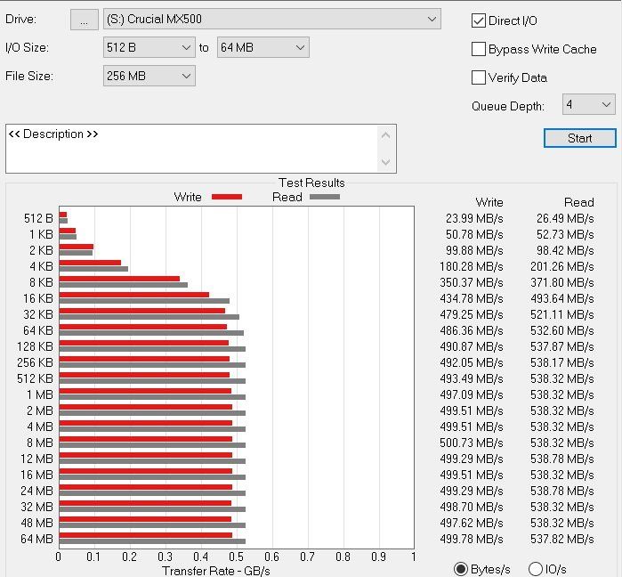Click the red Write legend swatch
The image size is (622, 577).
click(227, 197)
